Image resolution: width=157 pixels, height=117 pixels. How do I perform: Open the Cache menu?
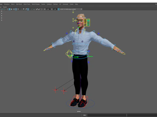point(72,4)
